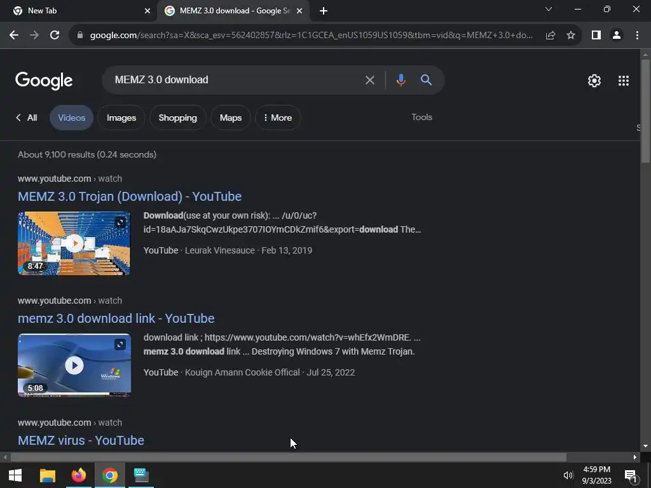Switch to the New Tab browser tab
Image resolution: width=651 pixels, height=488 pixels.
pos(78,11)
